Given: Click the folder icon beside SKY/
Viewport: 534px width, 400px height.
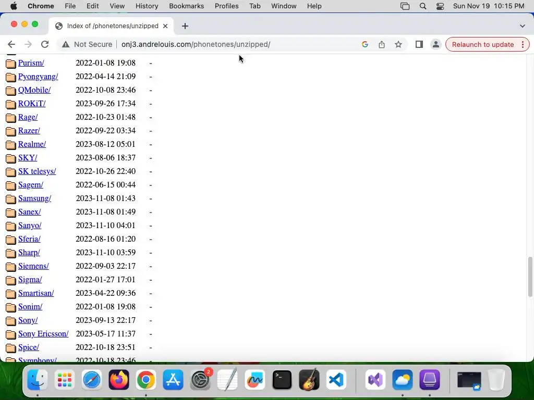Looking at the screenshot, I should click(11, 158).
